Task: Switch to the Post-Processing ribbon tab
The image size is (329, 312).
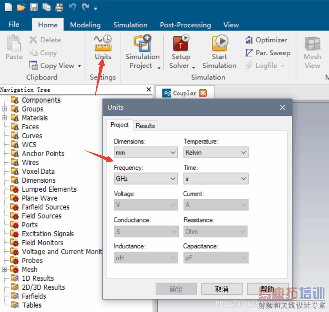Action: (x=185, y=25)
